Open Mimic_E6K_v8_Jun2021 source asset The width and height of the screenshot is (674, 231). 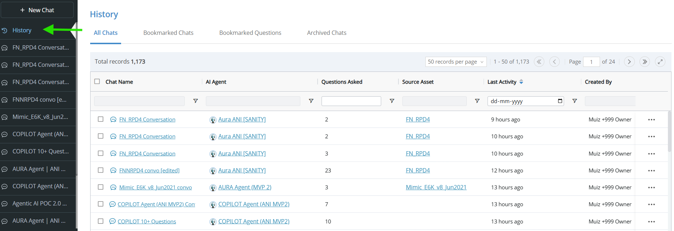tap(436, 187)
